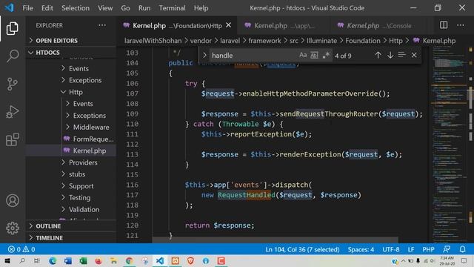
Task: Click PHP language mode status item
Action: click(x=428, y=249)
